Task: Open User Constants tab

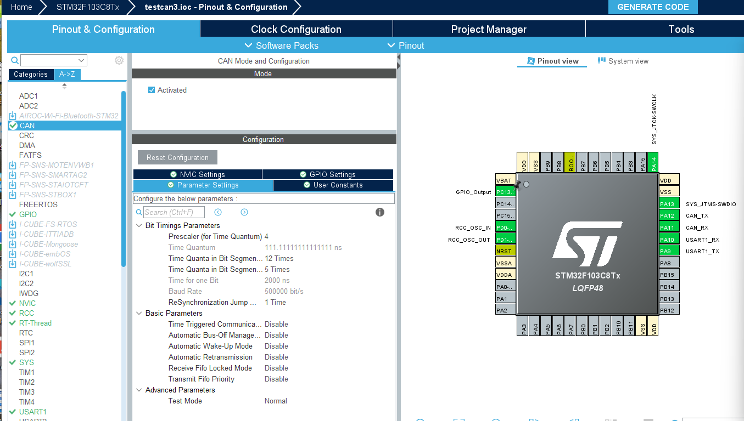Action: click(333, 185)
